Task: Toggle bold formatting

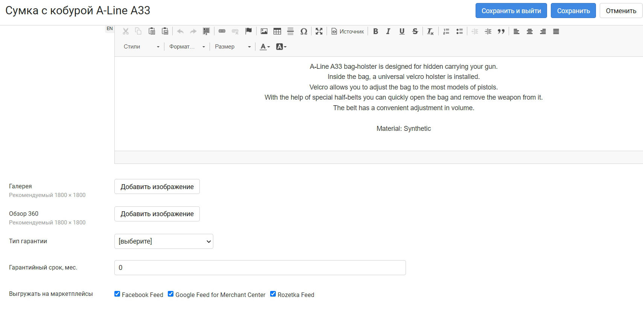Action: click(375, 32)
